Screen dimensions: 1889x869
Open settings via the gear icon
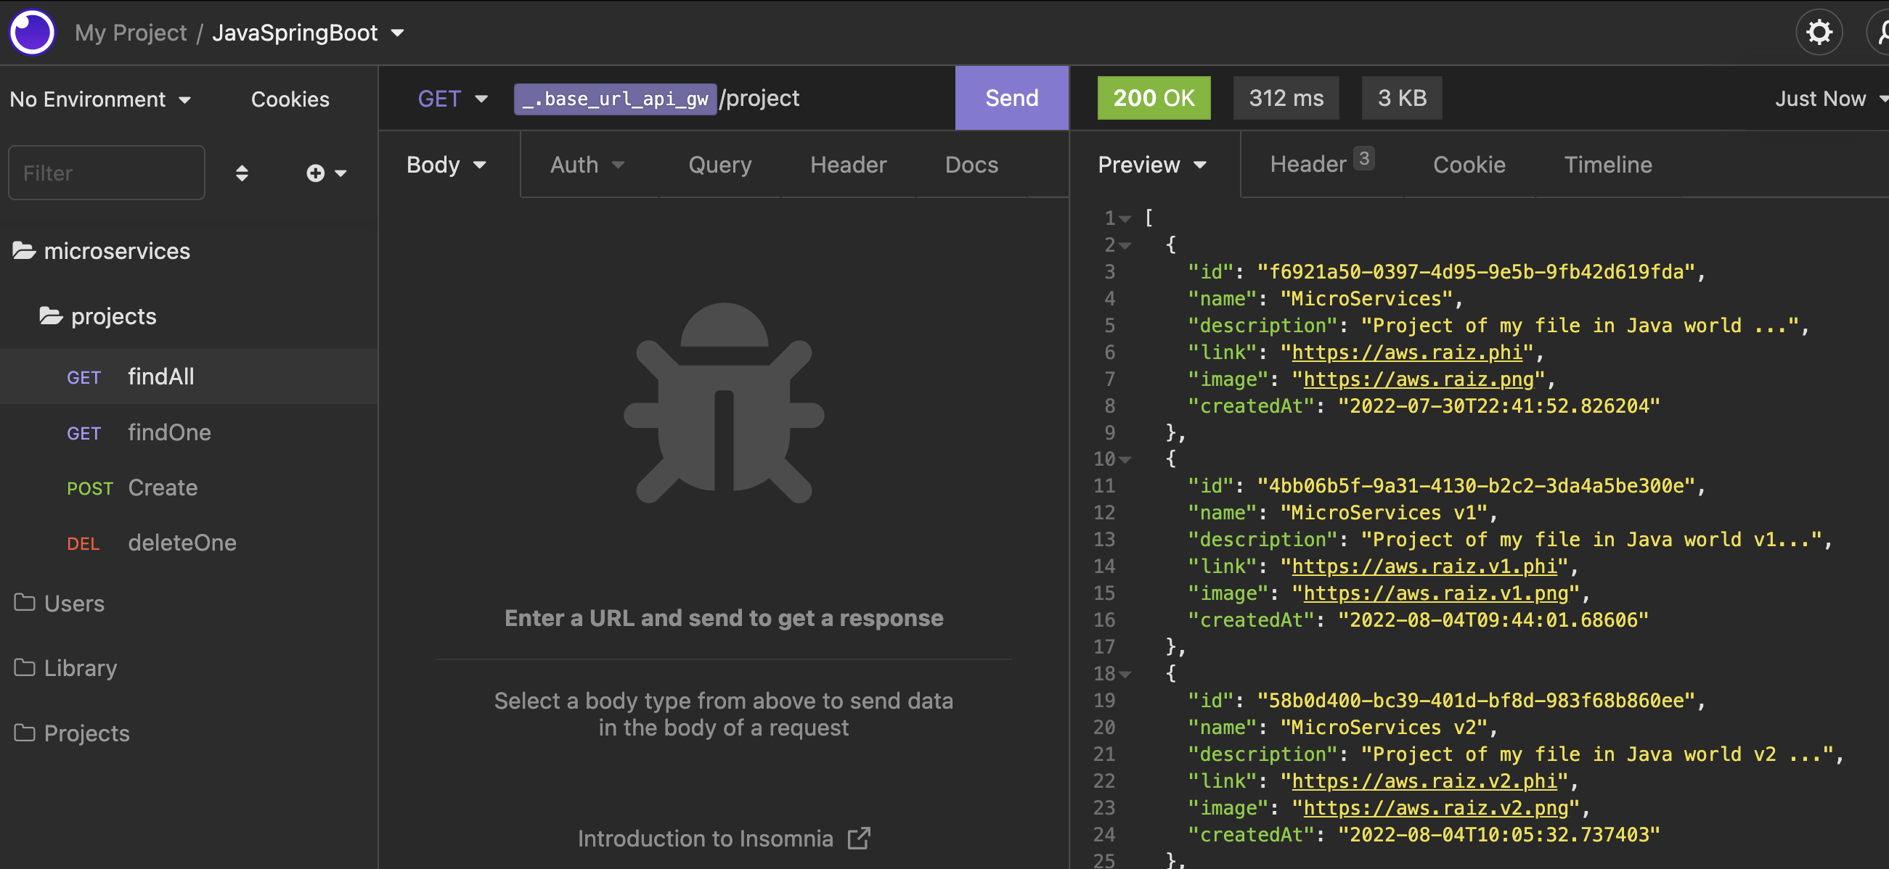[1819, 32]
